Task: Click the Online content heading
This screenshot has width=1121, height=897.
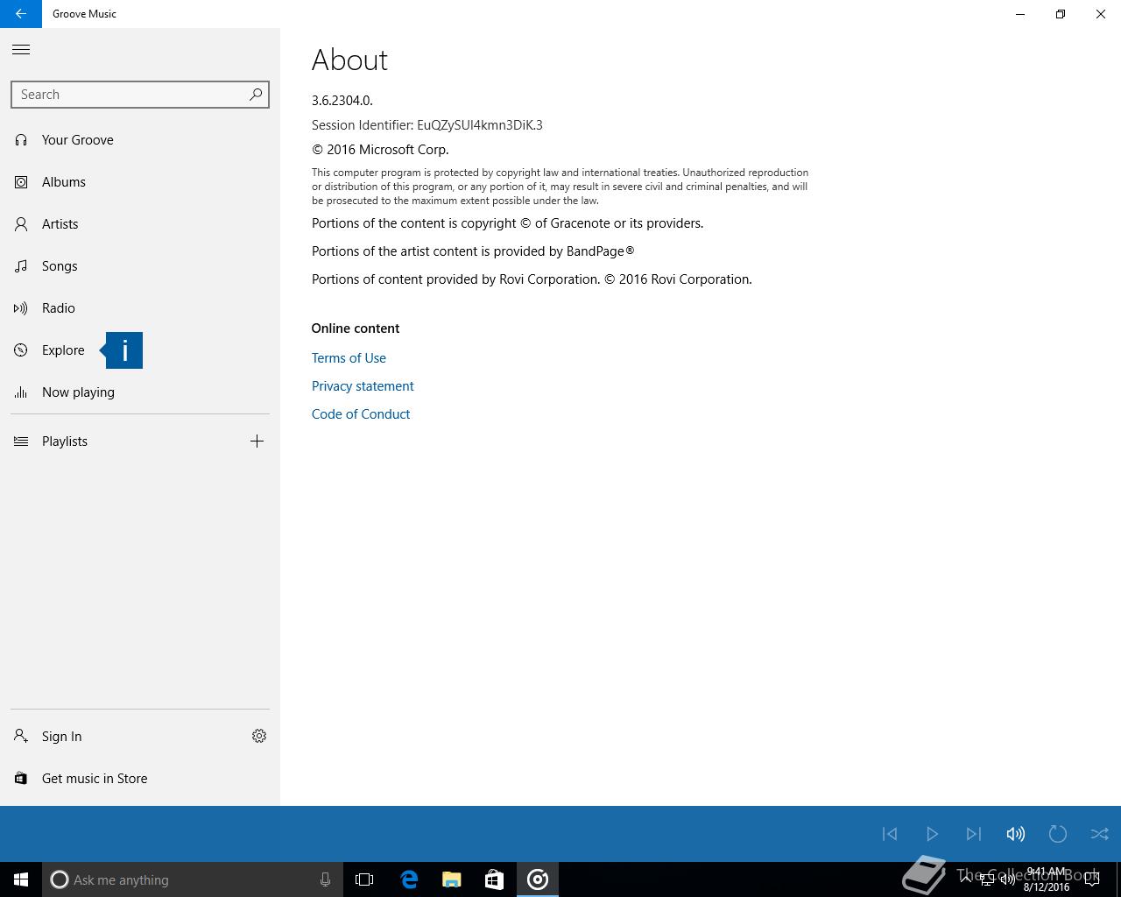Action: click(356, 328)
